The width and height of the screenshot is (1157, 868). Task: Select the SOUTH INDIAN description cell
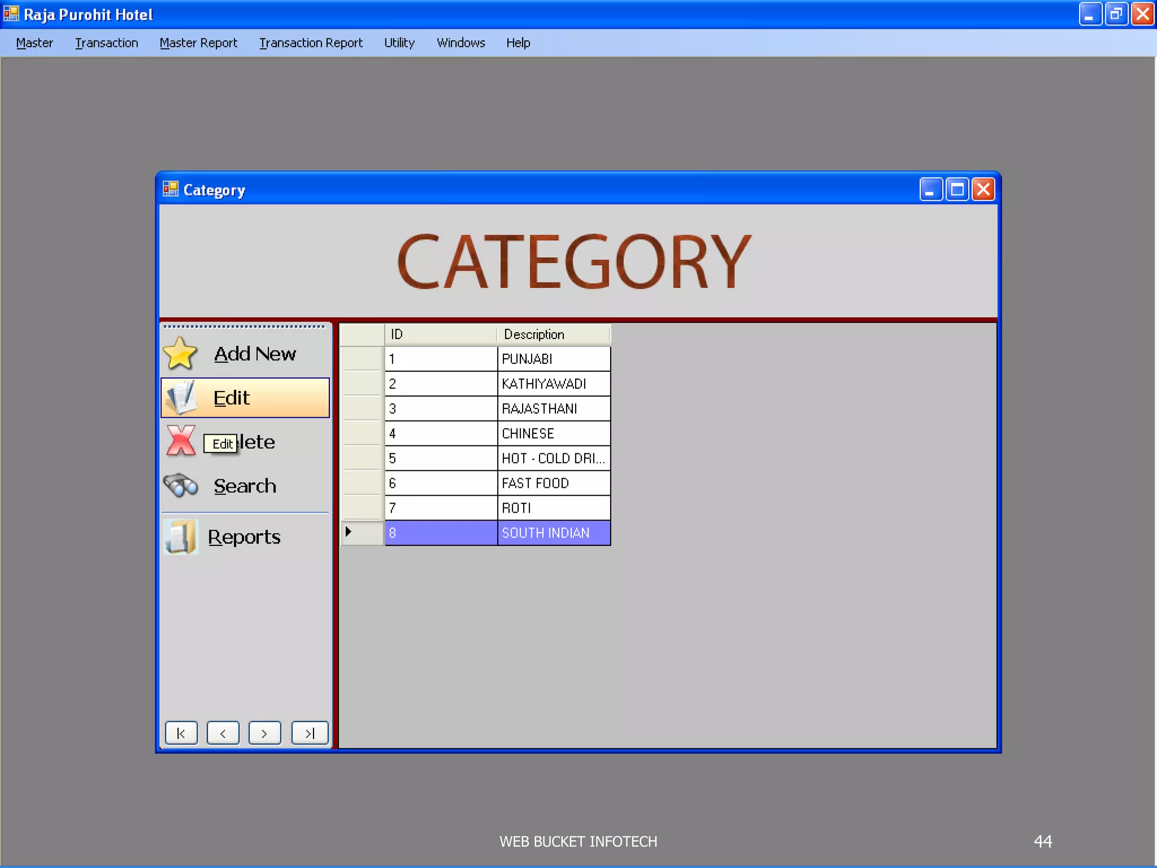(x=554, y=533)
